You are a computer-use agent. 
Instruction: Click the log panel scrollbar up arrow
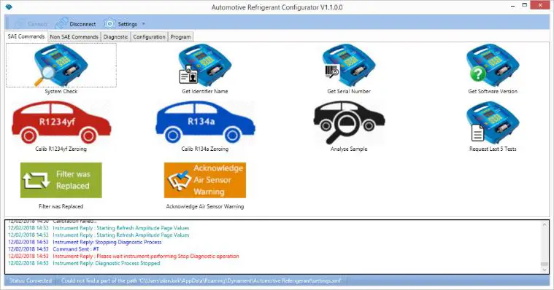coord(544,224)
